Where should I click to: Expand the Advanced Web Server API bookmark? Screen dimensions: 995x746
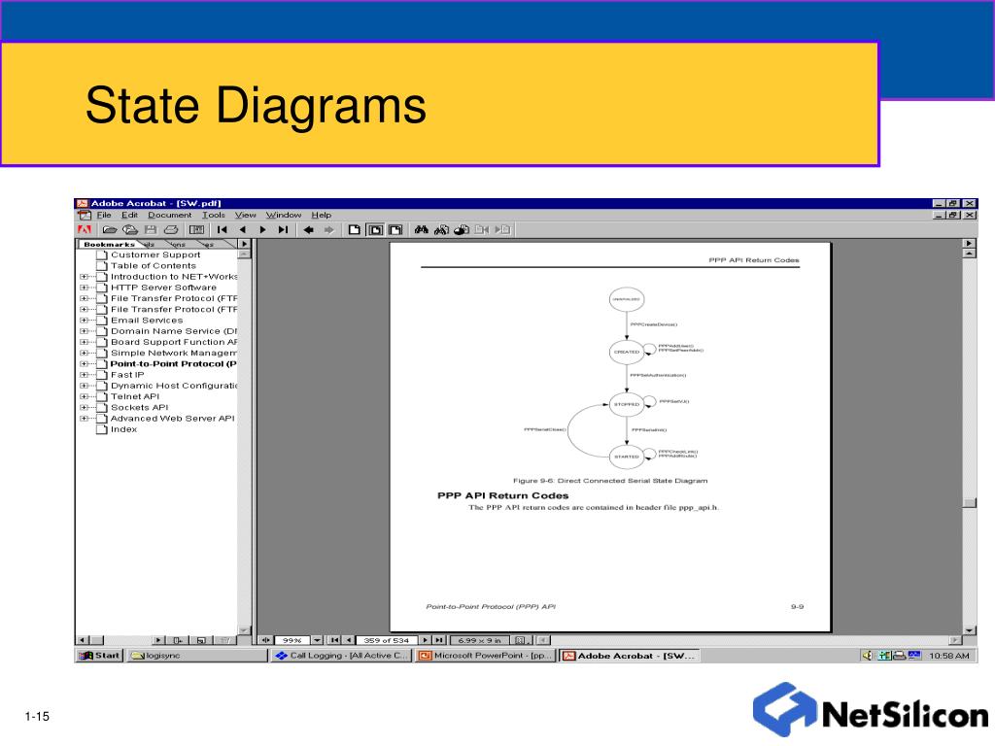click(x=84, y=419)
